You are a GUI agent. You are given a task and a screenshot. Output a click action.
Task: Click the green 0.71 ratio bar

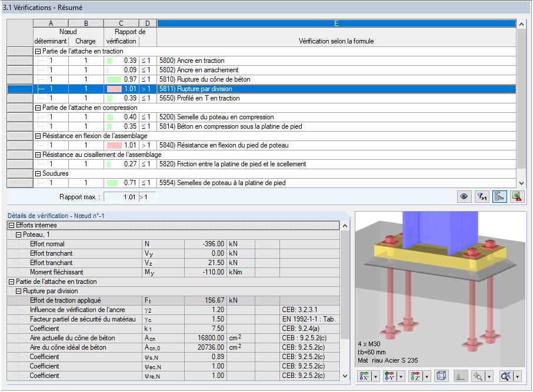click(x=112, y=183)
